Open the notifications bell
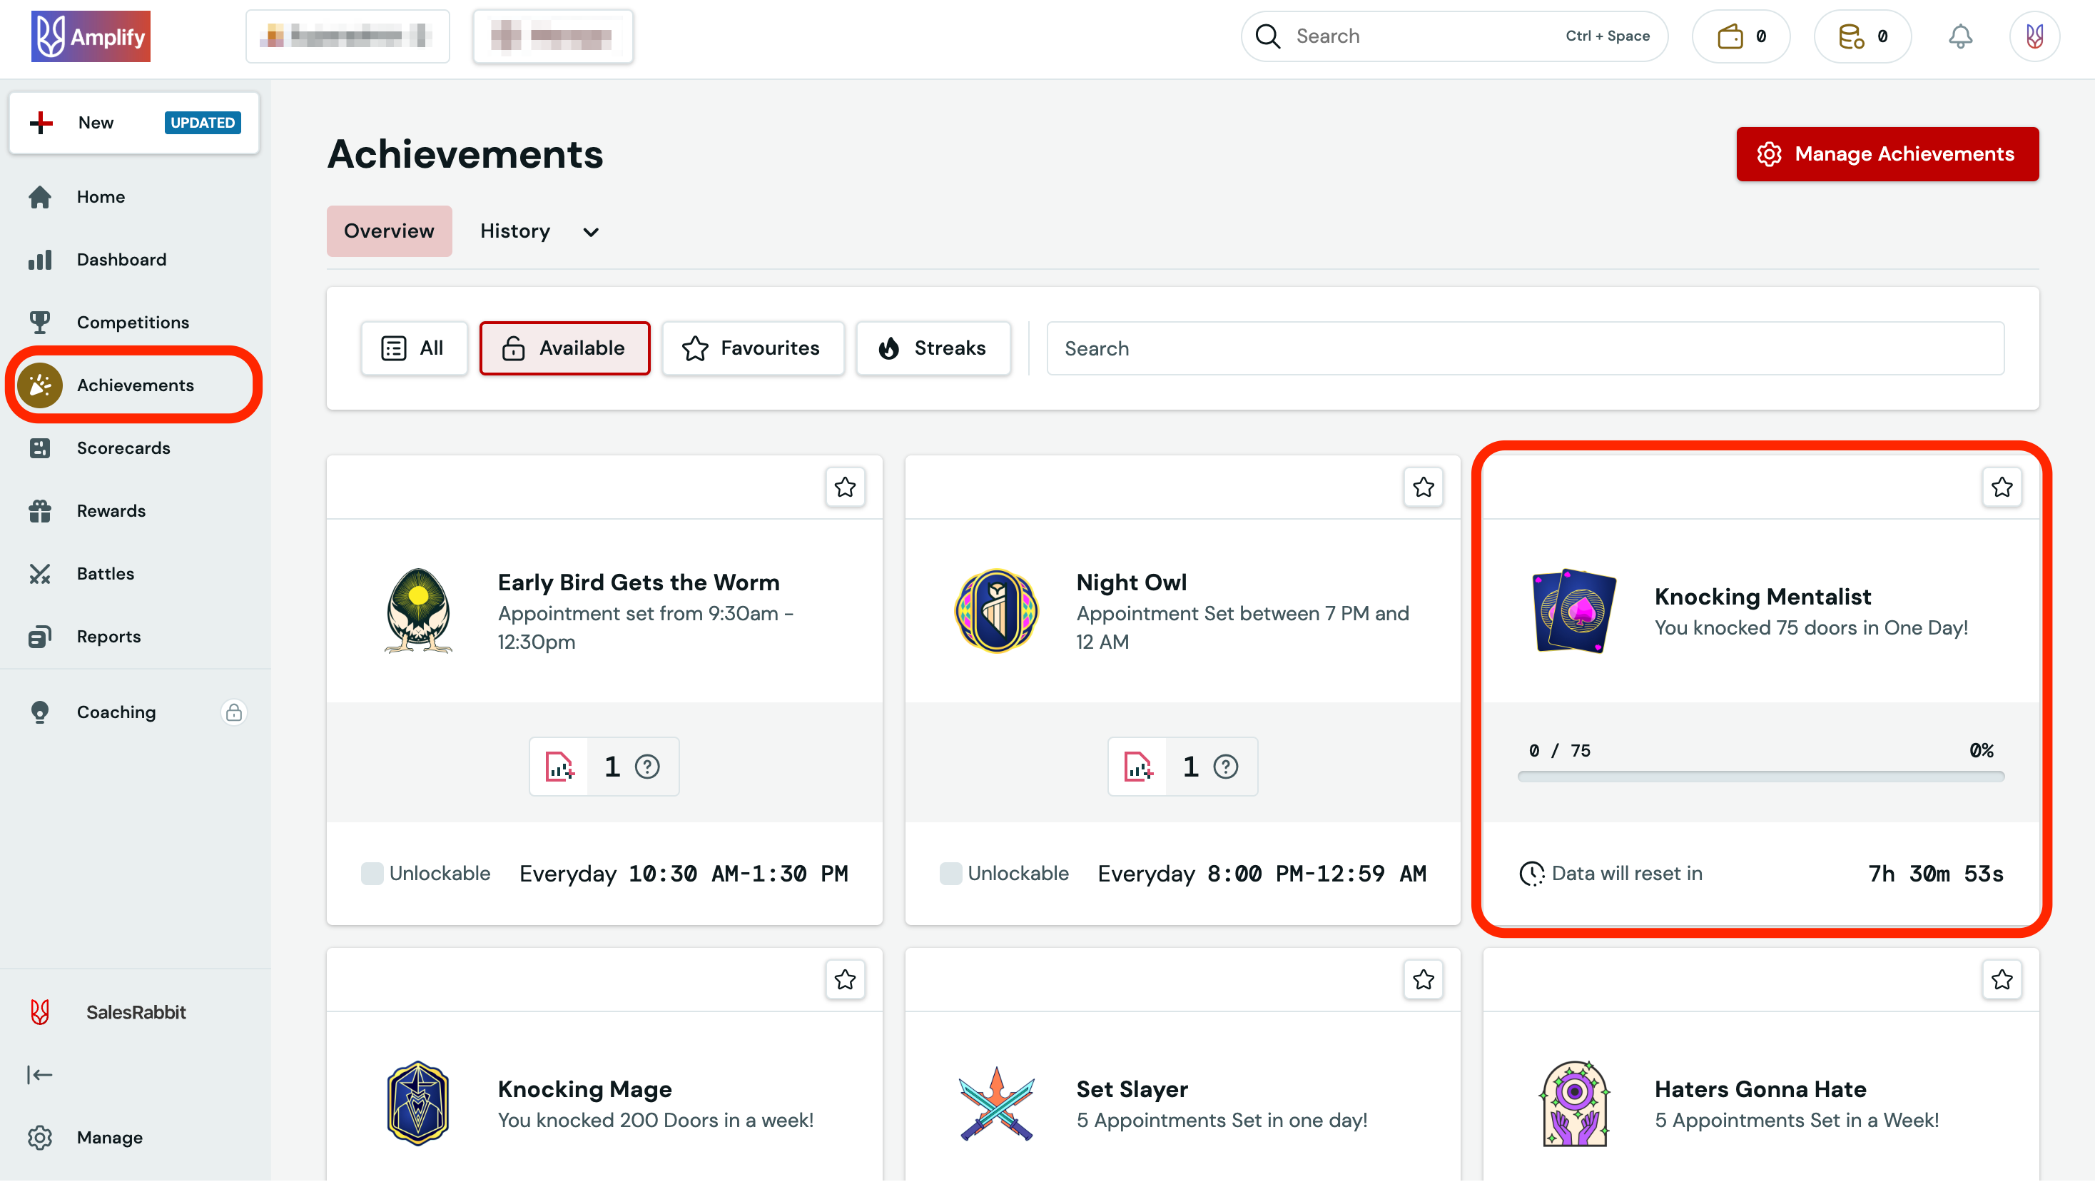Image resolution: width=2095 pixels, height=1182 pixels. point(1960,36)
